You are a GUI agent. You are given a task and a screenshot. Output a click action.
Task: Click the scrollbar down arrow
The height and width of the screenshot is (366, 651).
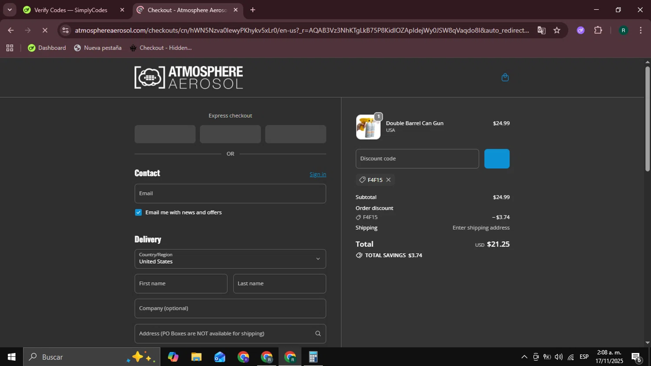(648, 343)
